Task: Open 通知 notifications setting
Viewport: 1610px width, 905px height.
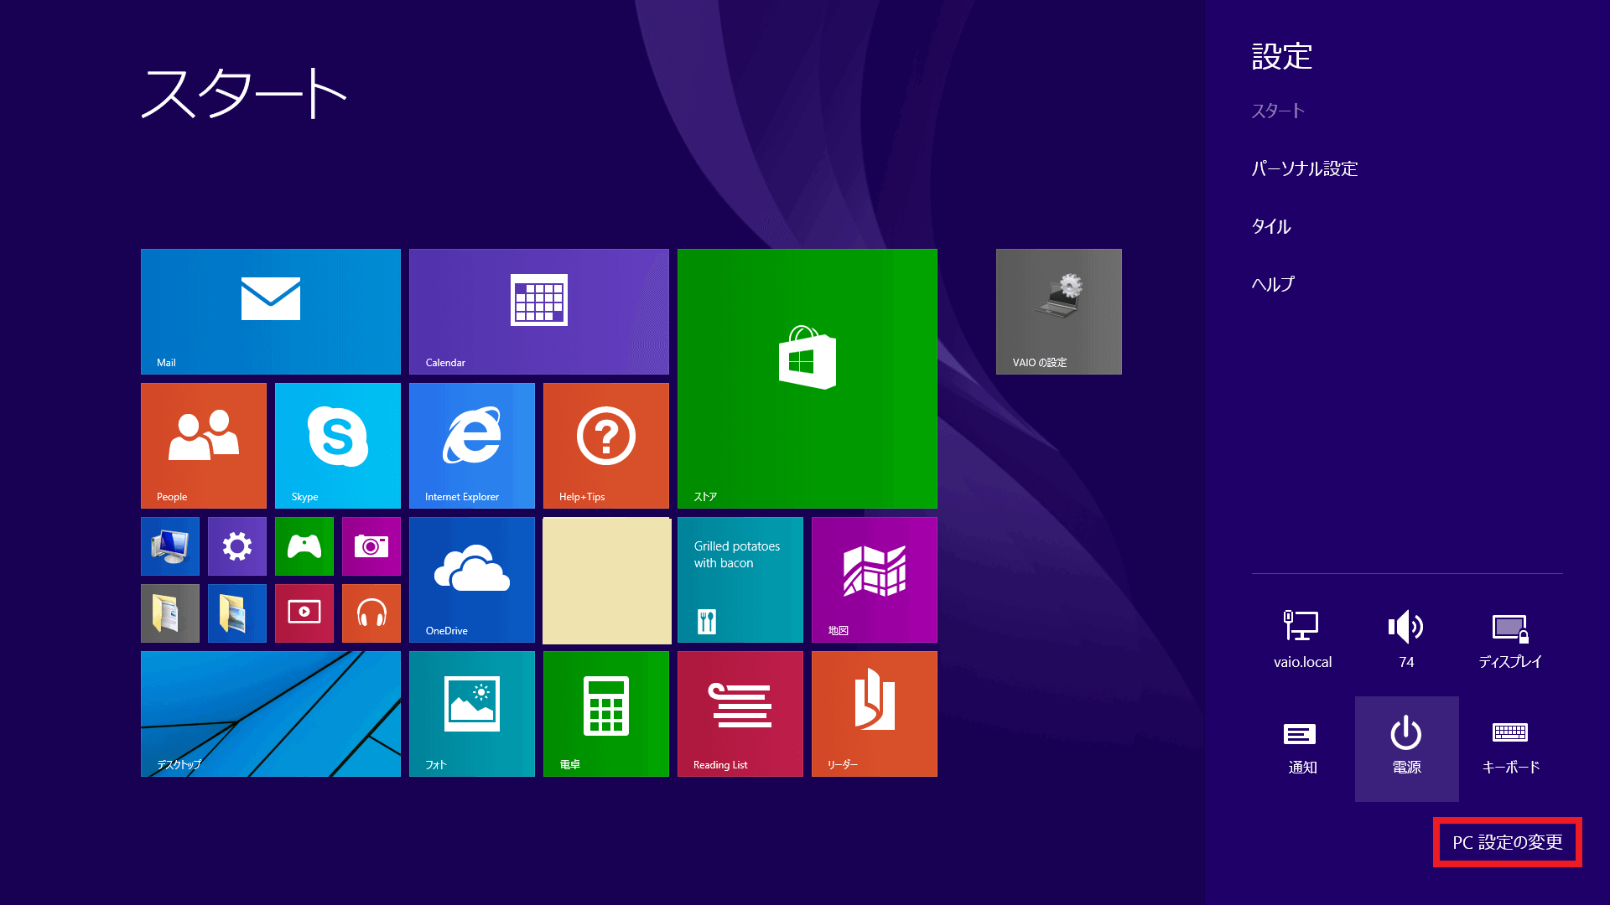Action: (1302, 748)
